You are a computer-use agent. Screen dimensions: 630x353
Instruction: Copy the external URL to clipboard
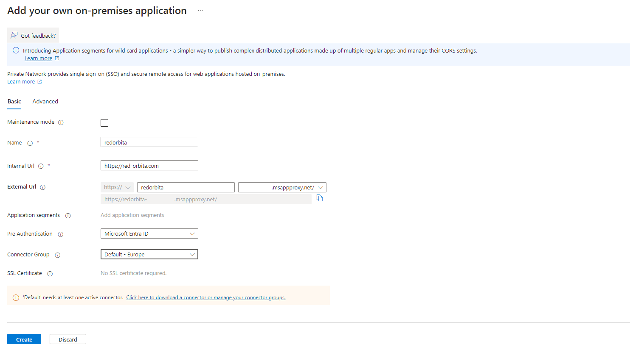tap(320, 198)
